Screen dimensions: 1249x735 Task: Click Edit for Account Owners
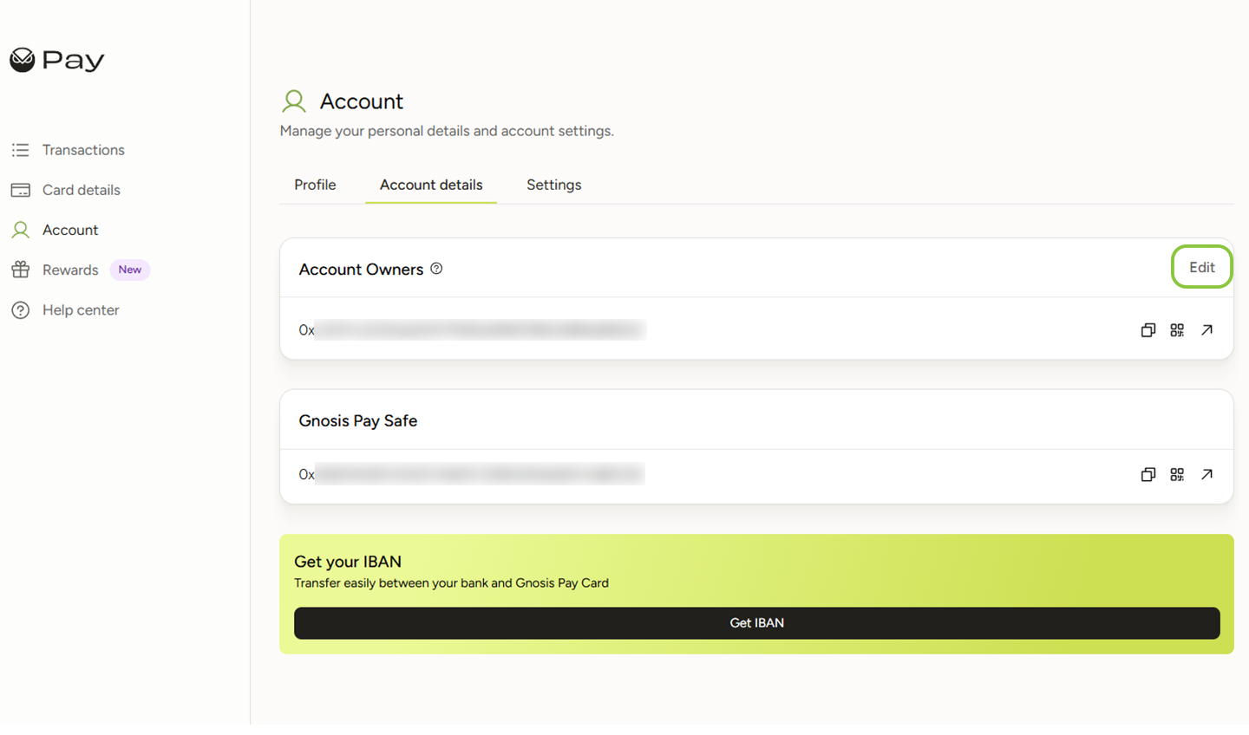coord(1202,267)
